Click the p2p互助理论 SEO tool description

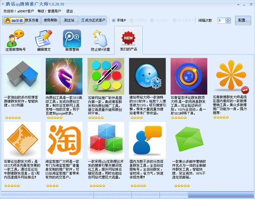click(x=106, y=169)
